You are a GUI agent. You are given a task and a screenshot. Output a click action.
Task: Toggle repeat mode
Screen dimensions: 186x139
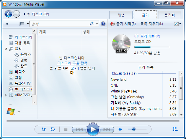point(53,129)
